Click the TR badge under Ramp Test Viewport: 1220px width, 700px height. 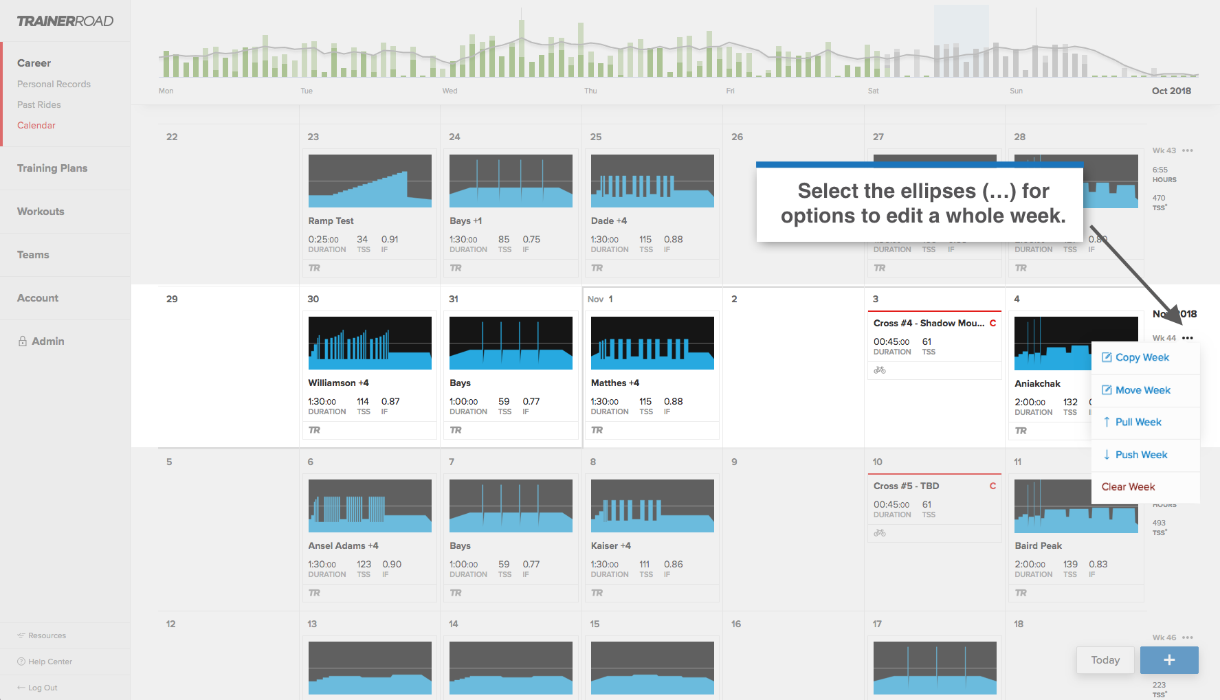point(315,268)
